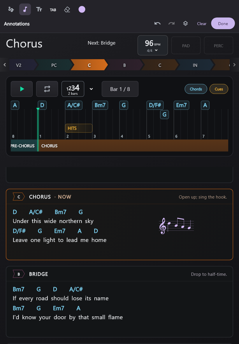Jump to the second C section tab

coord(160,65)
